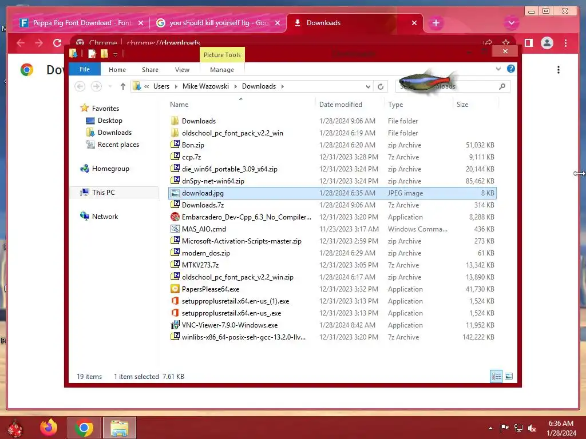Click the clock in the taskbar

point(561,428)
